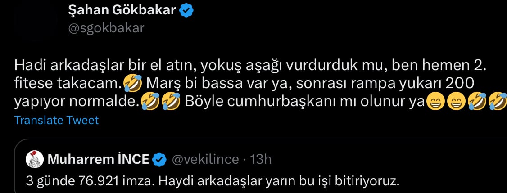Open the @sgokbakar handle
Screen dimensions: 507x193
[x=106, y=28]
